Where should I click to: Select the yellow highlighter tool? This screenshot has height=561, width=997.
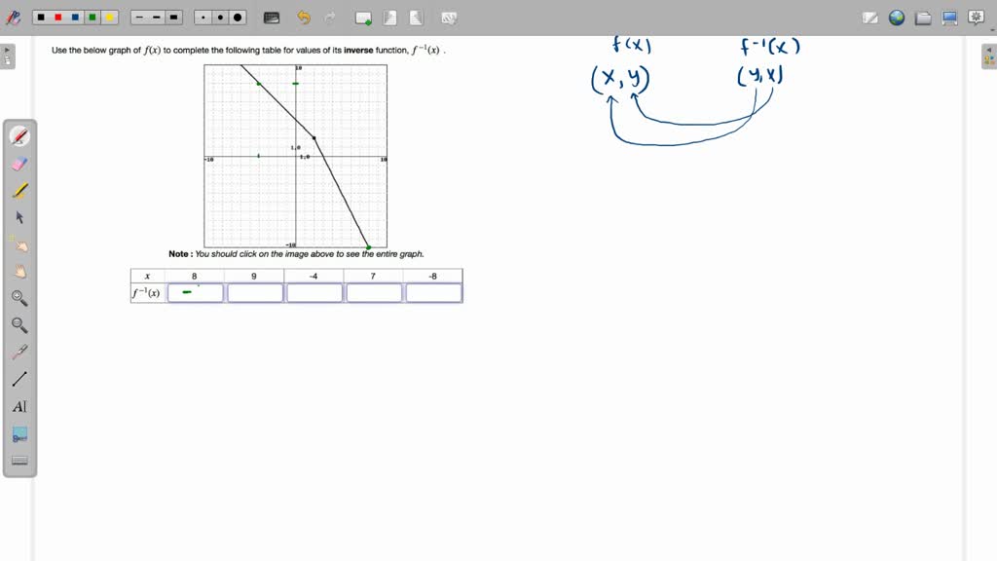tap(19, 190)
